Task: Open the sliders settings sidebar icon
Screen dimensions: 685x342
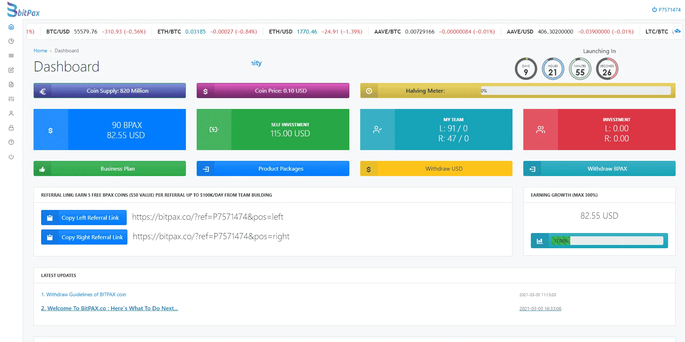Action: (11, 99)
